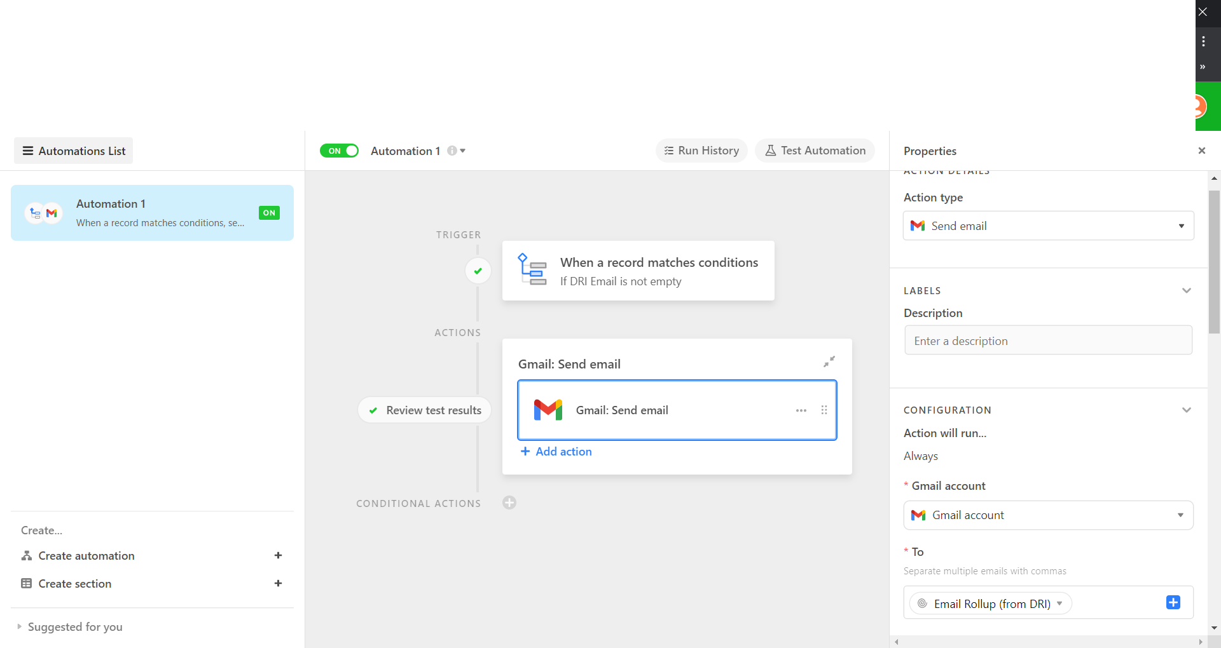The height and width of the screenshot is (648, 1221).
Task: Click the green avatar icon at top right
Action: [1199, 107]
